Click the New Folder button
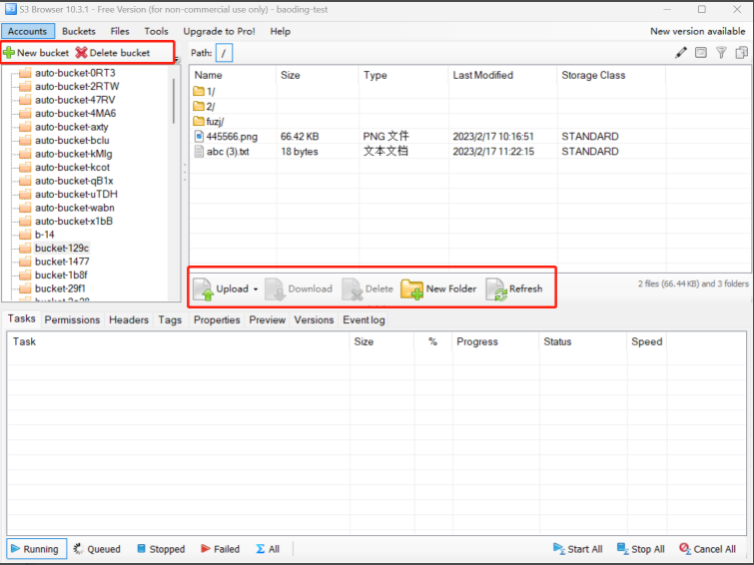Screen dimensions: 754x565 coord(438,289)
